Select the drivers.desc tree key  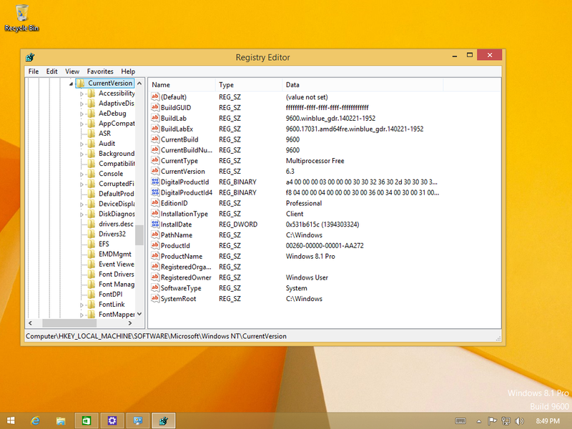tap(116, 224)
